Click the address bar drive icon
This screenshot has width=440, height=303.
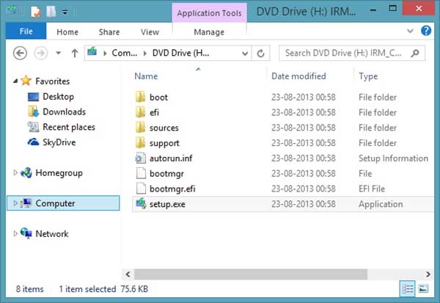click(92, 51)
